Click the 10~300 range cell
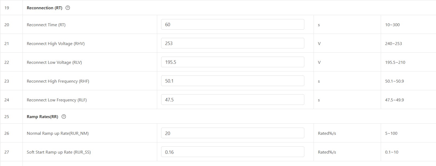 392,25
